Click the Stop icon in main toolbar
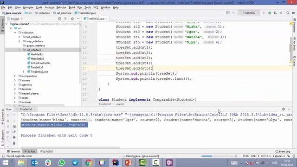297x167 pixels. 281,13
